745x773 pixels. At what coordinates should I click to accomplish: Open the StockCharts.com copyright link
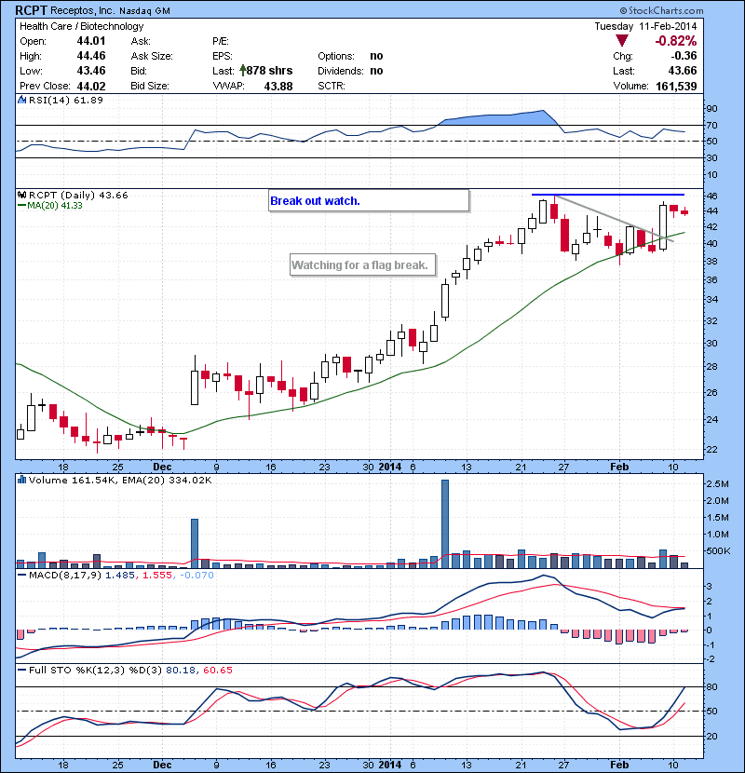coord(661,10)
